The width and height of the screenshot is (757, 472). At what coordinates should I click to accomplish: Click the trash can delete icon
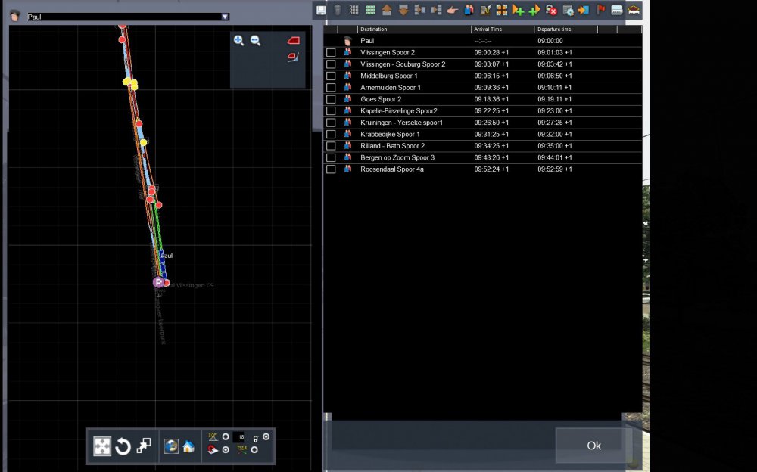pyautogui.click(x=338, y=10)
